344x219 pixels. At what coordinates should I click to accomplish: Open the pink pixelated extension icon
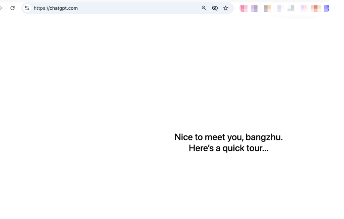pyautogui.click(x=243, y=8)
